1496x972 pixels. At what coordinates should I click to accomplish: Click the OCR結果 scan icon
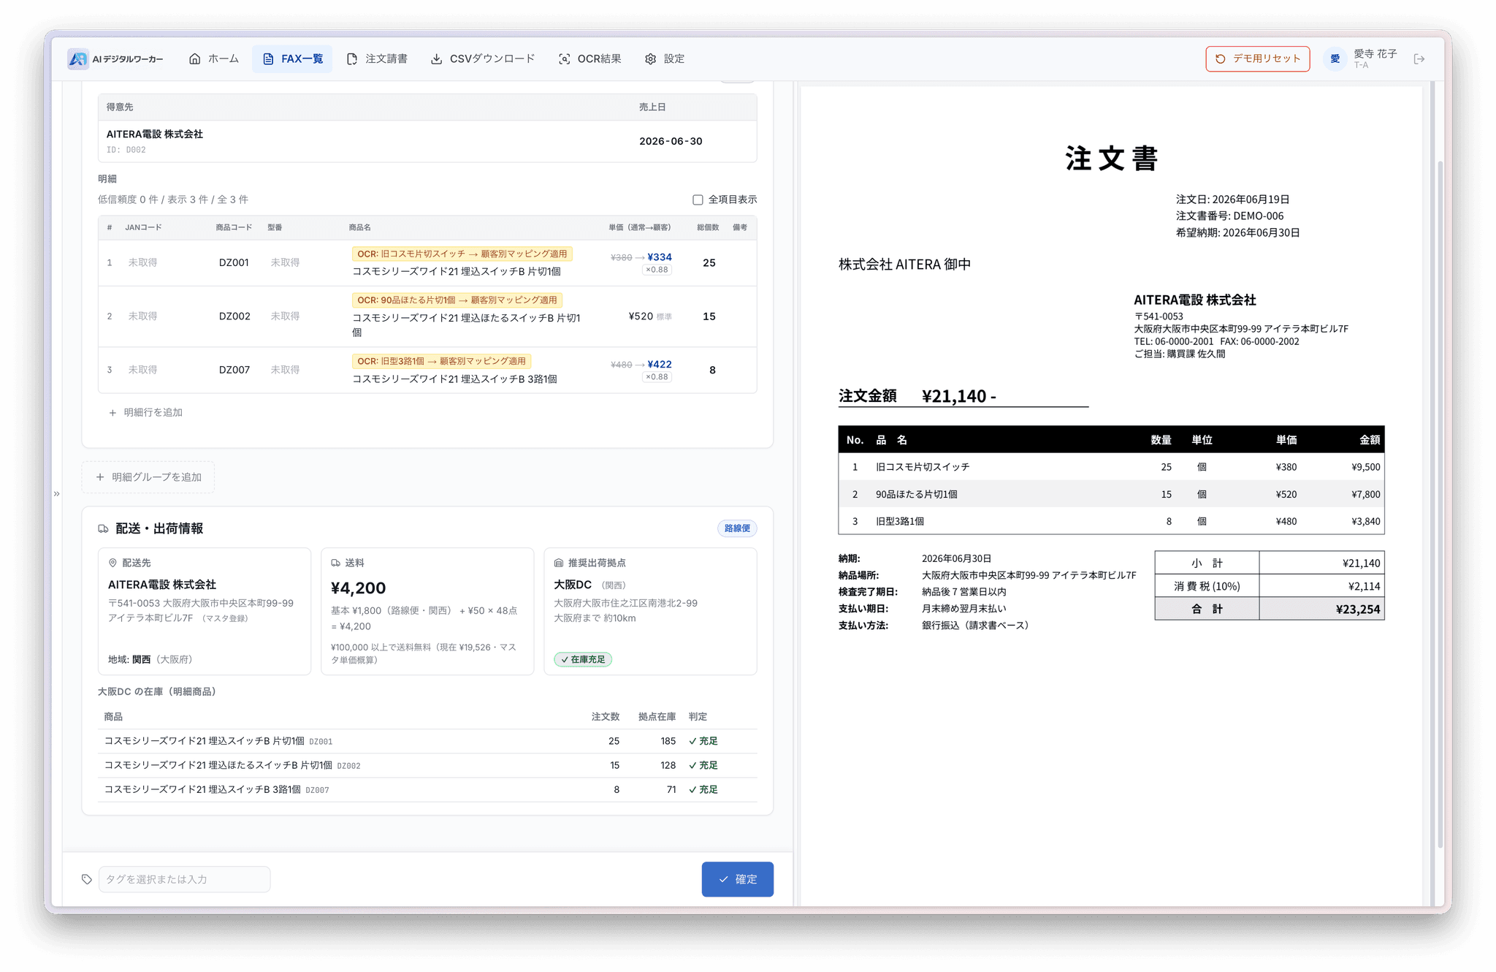[x=565, y=59]
